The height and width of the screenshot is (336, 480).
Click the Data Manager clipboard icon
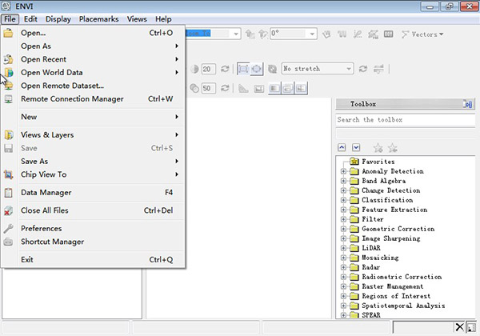pyautogui.click(x=8, y=193)
